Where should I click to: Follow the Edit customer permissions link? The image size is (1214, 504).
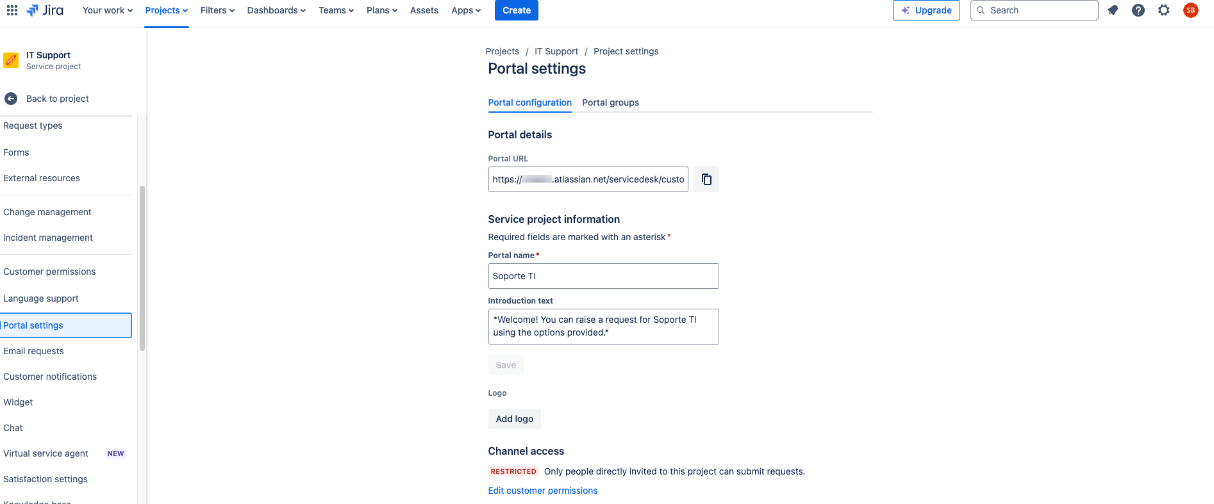pyautogui.click(x=543, y=491)
